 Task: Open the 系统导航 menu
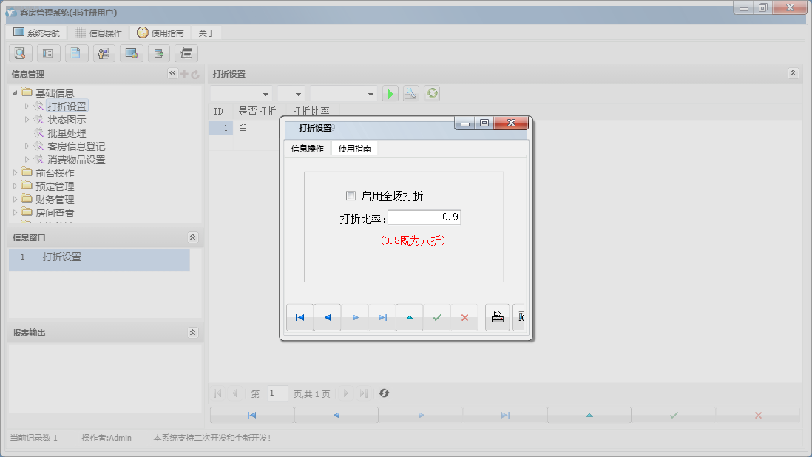coord(38,33)
